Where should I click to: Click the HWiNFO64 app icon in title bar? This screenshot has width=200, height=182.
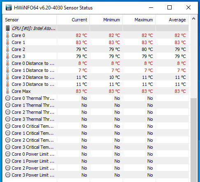point(9,7)
